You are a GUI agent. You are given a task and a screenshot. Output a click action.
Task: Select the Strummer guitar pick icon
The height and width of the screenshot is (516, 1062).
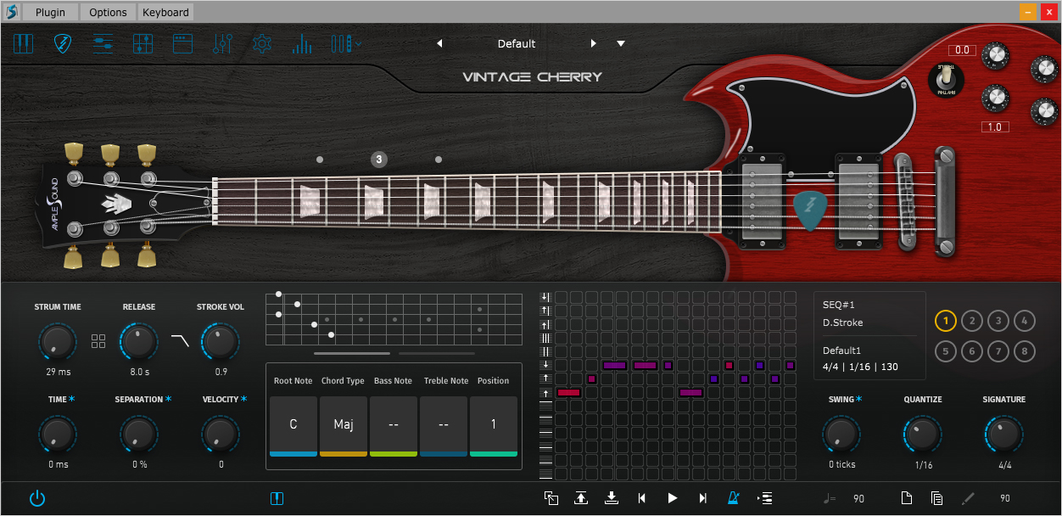[x=63, y=44]
